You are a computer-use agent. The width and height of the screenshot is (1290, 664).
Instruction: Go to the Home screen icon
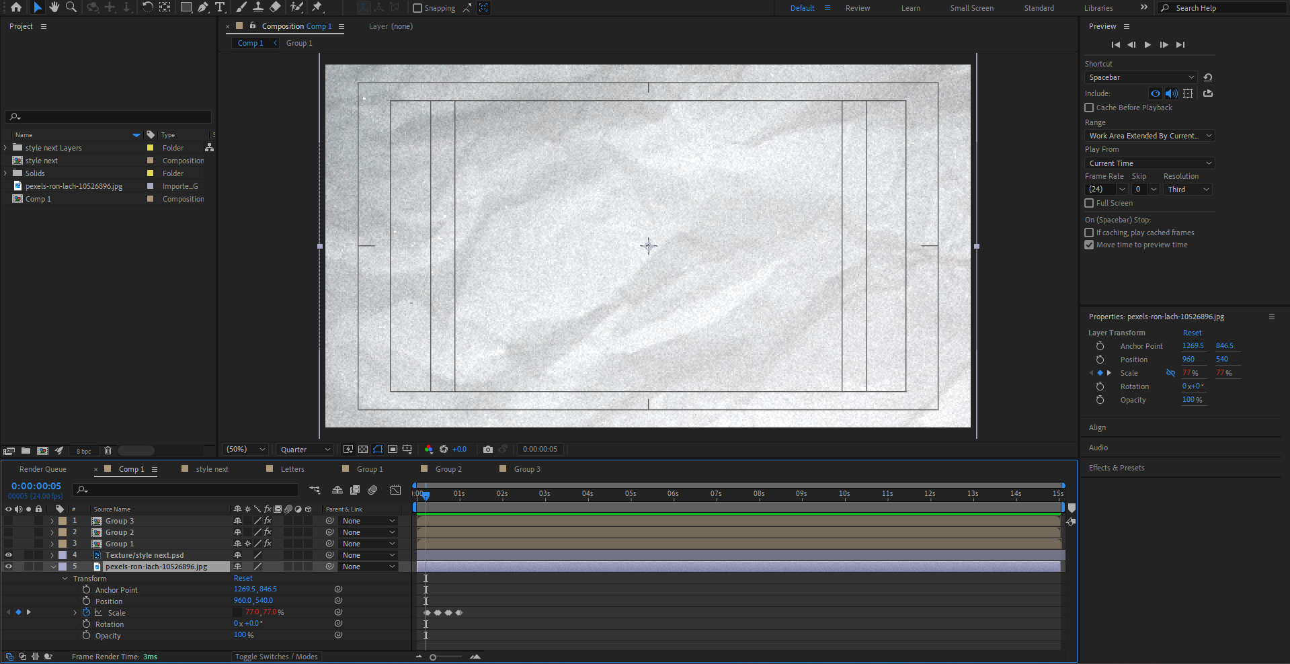point(15,7)
